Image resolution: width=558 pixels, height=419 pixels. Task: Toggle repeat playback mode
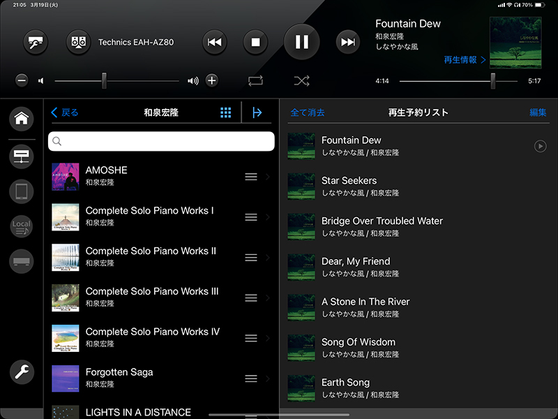(255, 80)
